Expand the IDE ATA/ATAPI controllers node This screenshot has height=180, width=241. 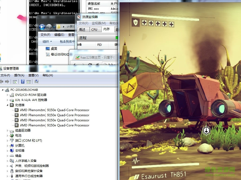click(7, 100)
